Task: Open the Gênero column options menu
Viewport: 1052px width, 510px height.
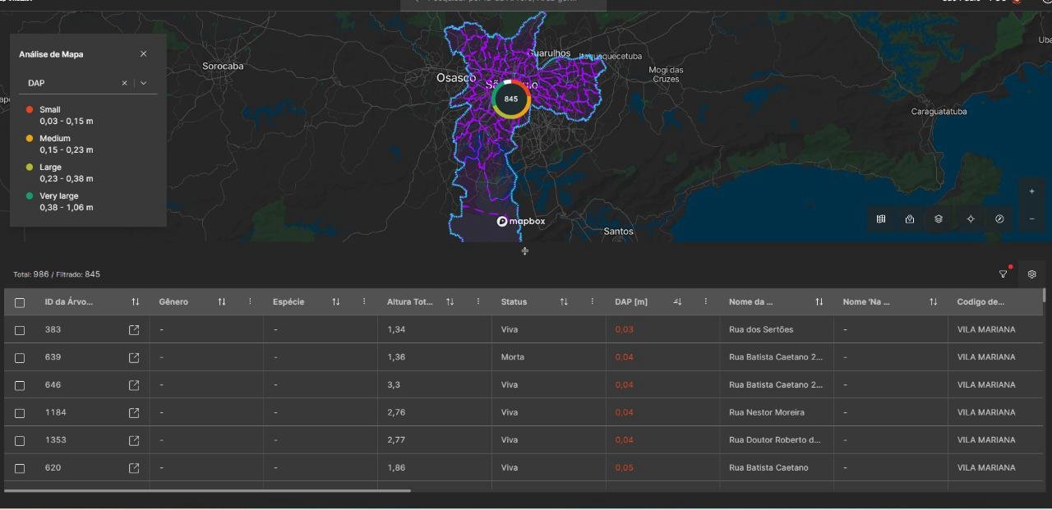Action: [x=250, y=302]
